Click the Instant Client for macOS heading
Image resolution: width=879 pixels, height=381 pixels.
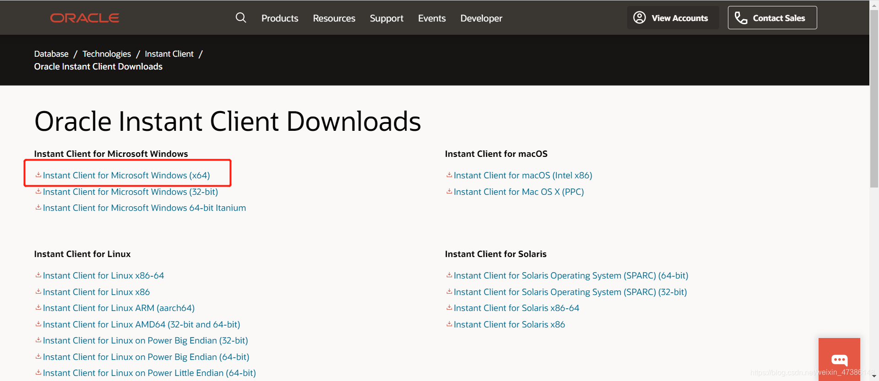[496, 154]
